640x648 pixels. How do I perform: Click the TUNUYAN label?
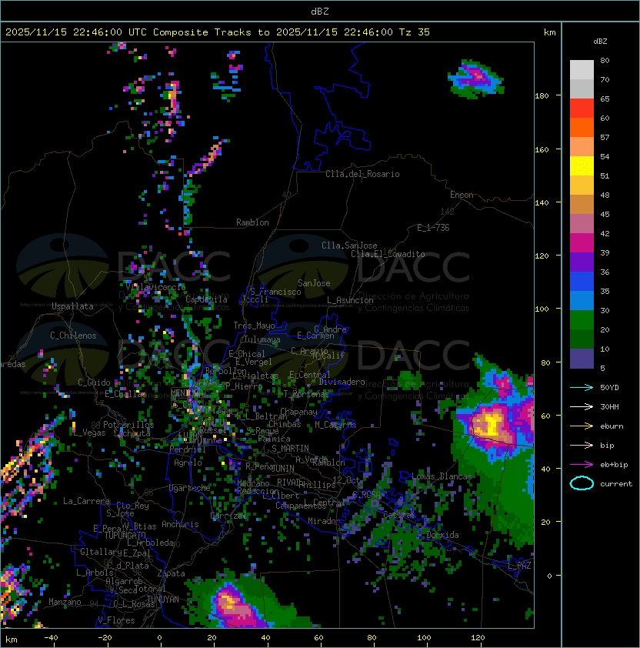pos(162,600)
